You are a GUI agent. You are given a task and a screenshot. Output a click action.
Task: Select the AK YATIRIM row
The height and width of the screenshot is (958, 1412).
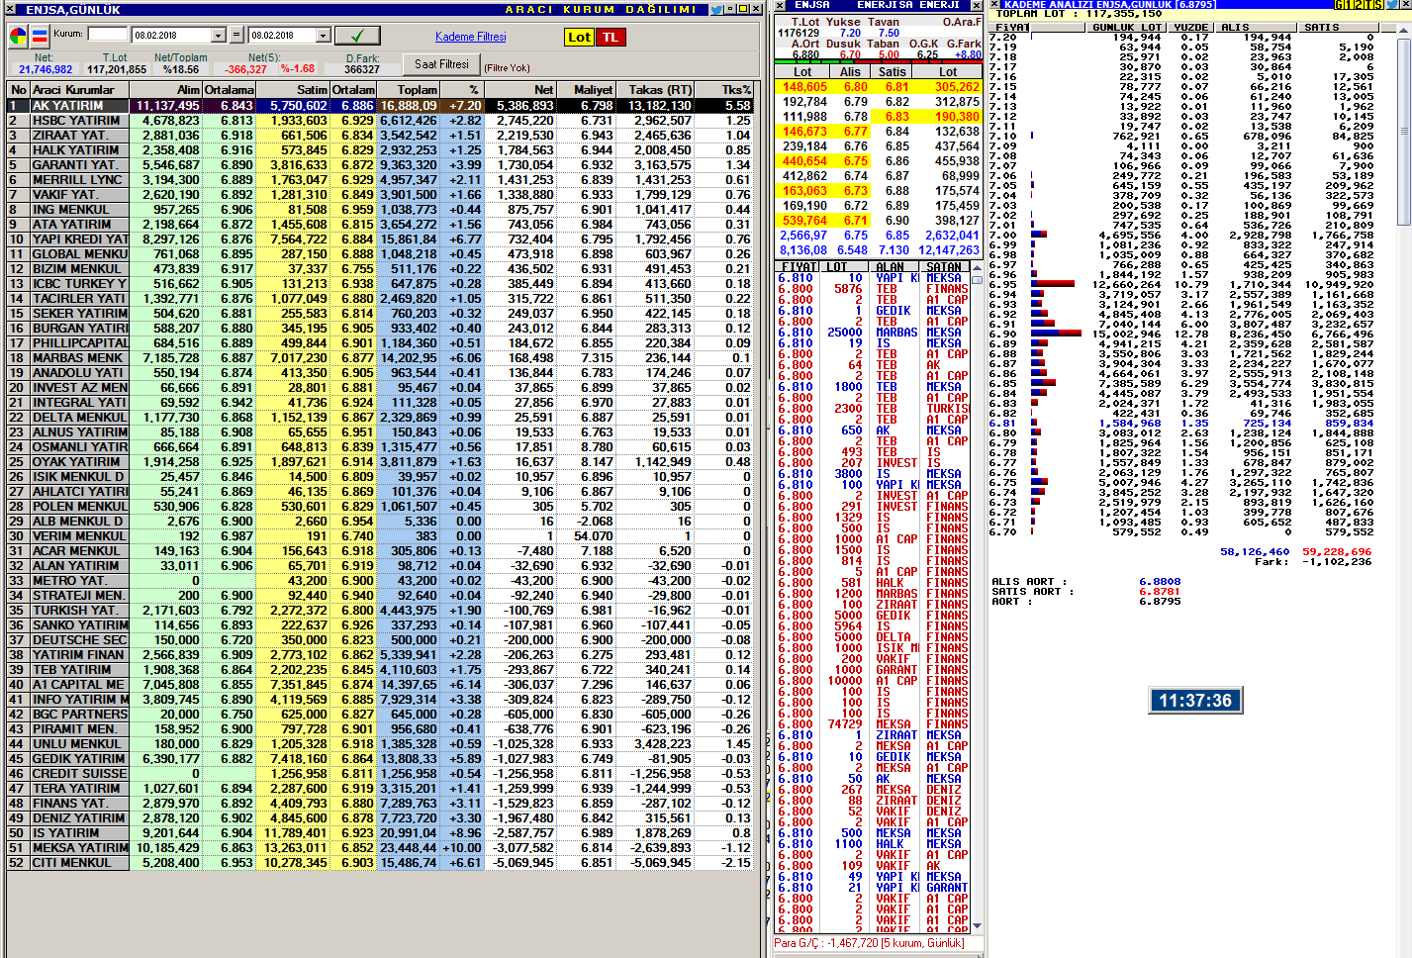coord(380,105)
